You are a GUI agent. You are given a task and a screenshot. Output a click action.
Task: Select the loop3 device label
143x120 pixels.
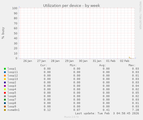pos(12,86)
